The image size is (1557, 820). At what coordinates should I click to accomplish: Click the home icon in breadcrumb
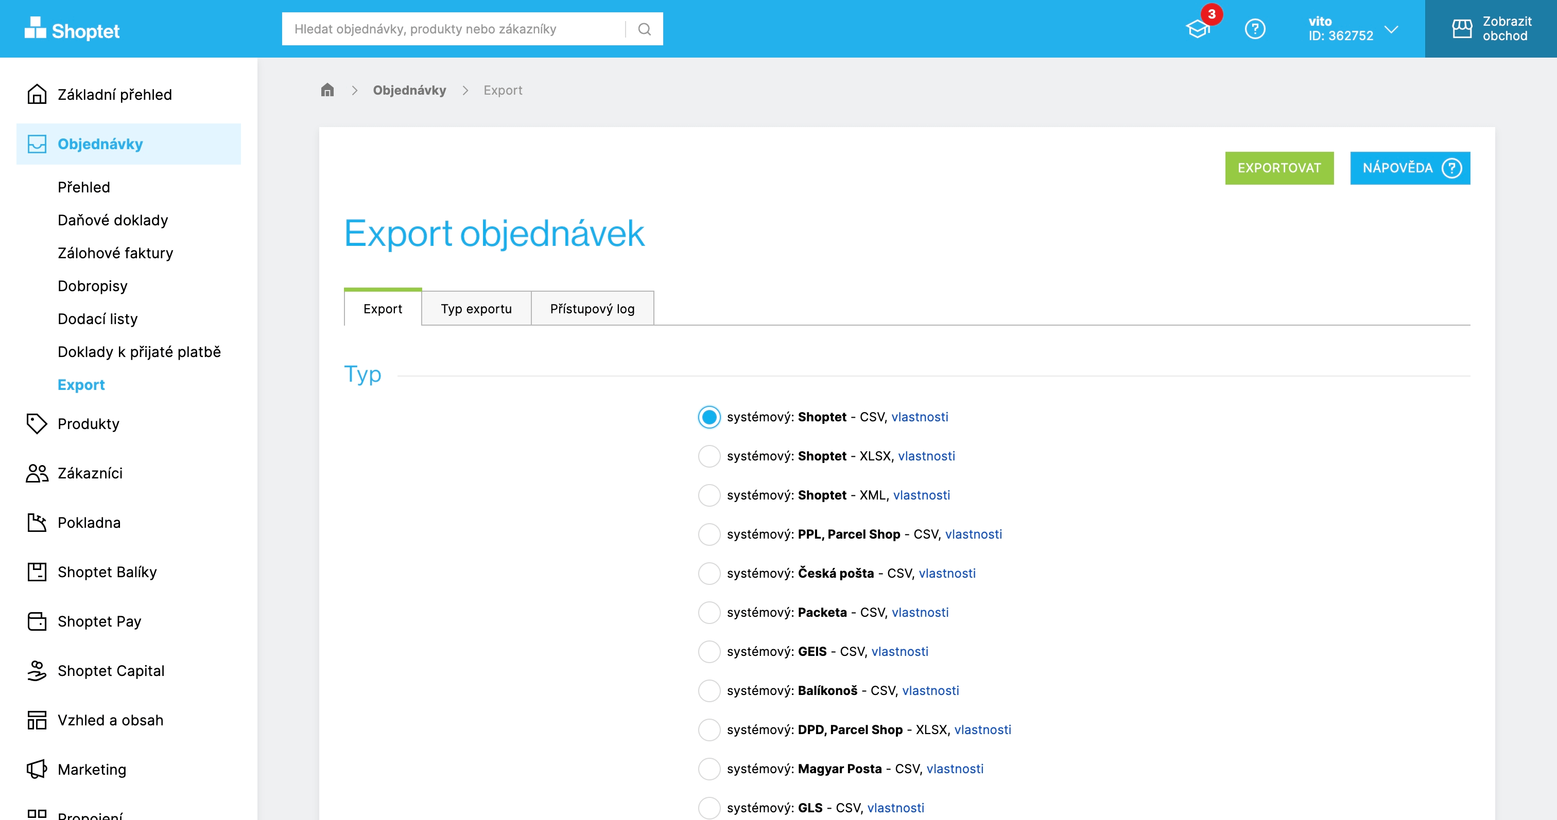point(327,90)
